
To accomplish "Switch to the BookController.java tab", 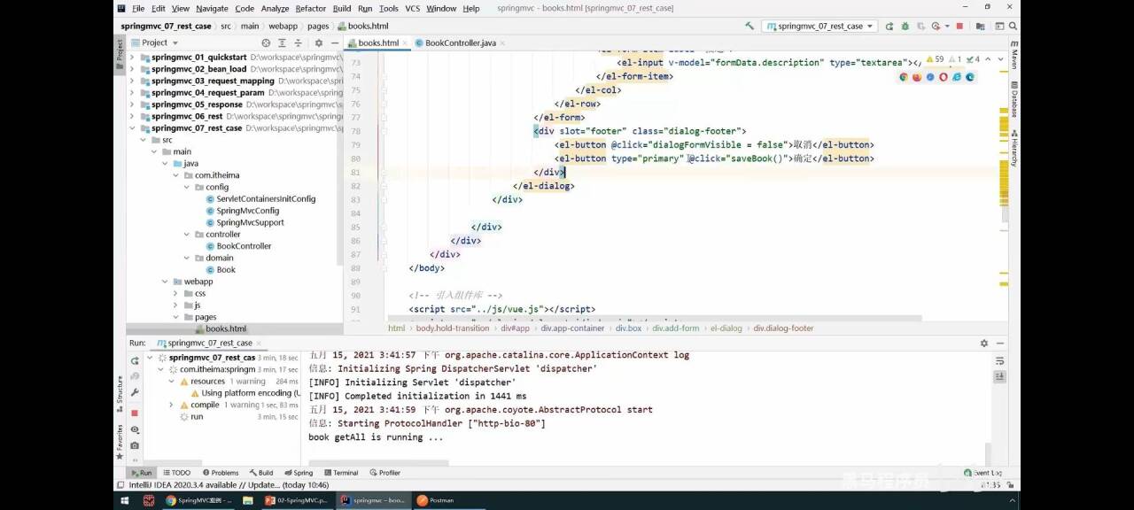I will (460, 42).
